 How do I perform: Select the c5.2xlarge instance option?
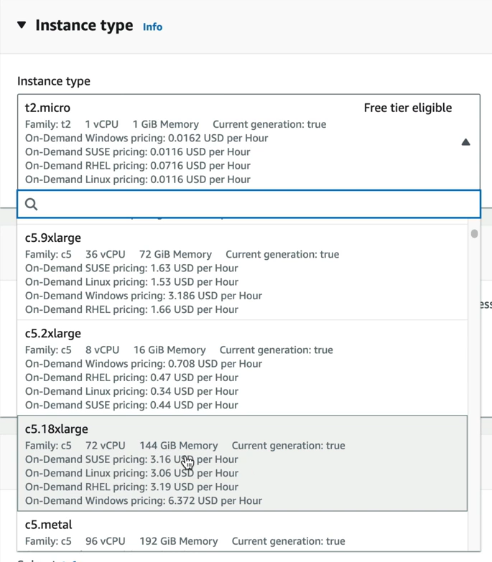pyautogui.click(x=243, y=368)
